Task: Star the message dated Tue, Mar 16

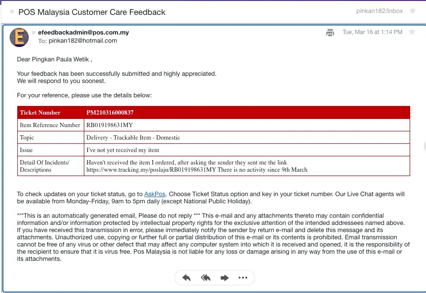Action: tap(412, 32)
